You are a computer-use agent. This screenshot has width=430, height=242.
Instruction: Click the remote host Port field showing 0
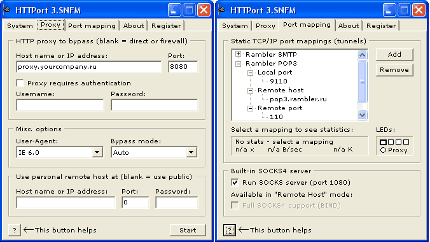135,203
